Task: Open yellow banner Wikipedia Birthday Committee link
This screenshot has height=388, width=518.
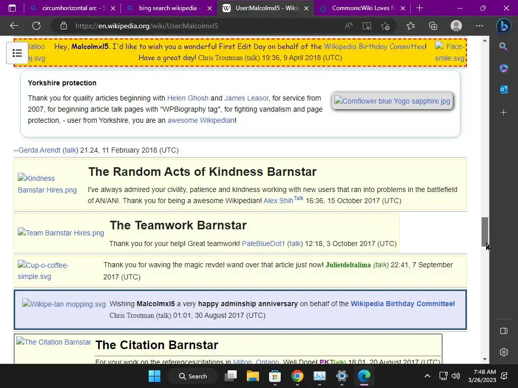Action: click(x=375, y=46)
